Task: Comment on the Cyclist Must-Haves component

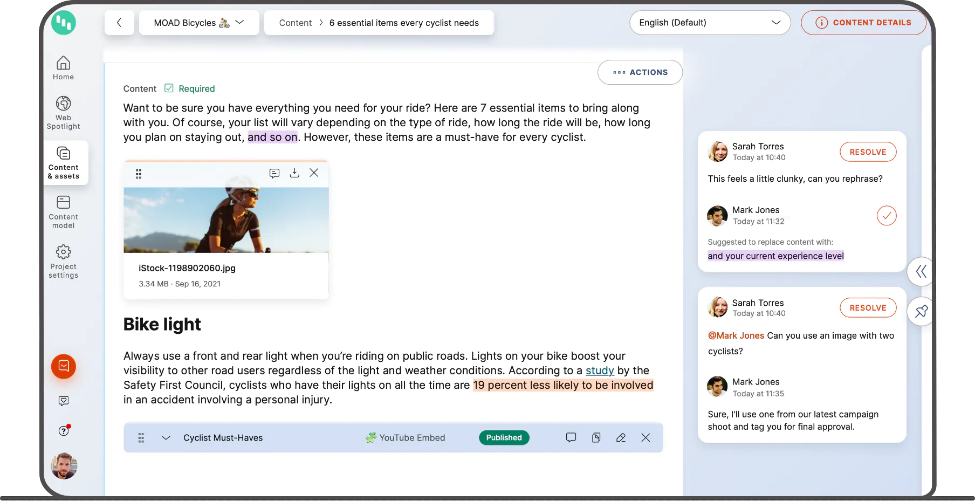Action: pyautogui.click(x=571, y=438)
